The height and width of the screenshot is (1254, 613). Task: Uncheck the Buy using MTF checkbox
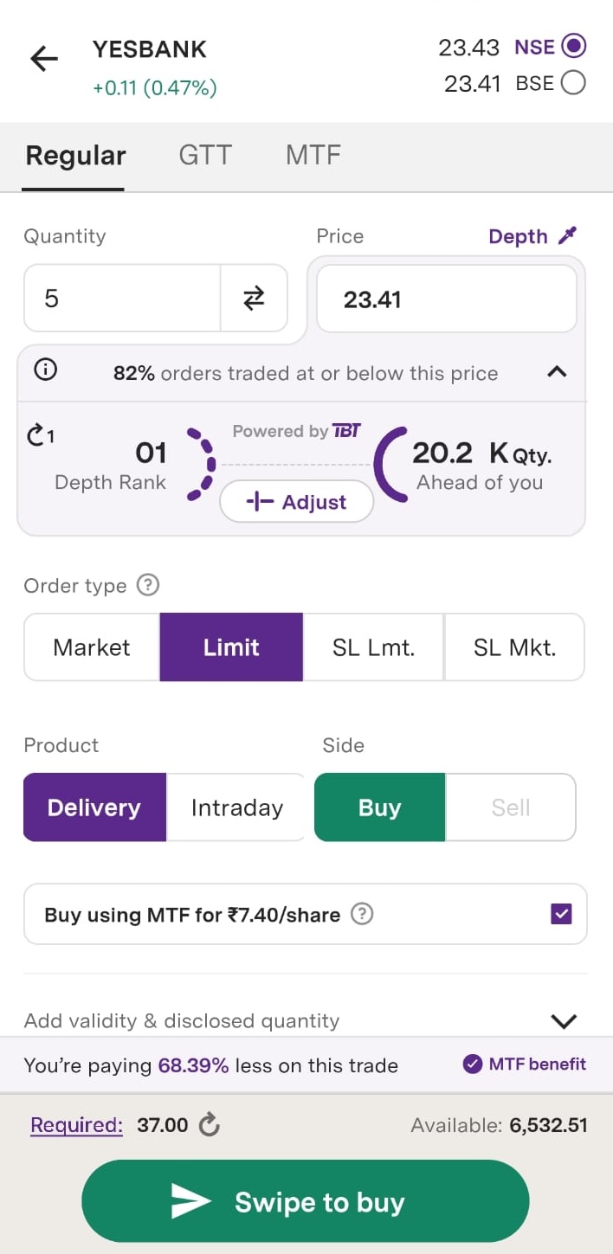[561, 914]
